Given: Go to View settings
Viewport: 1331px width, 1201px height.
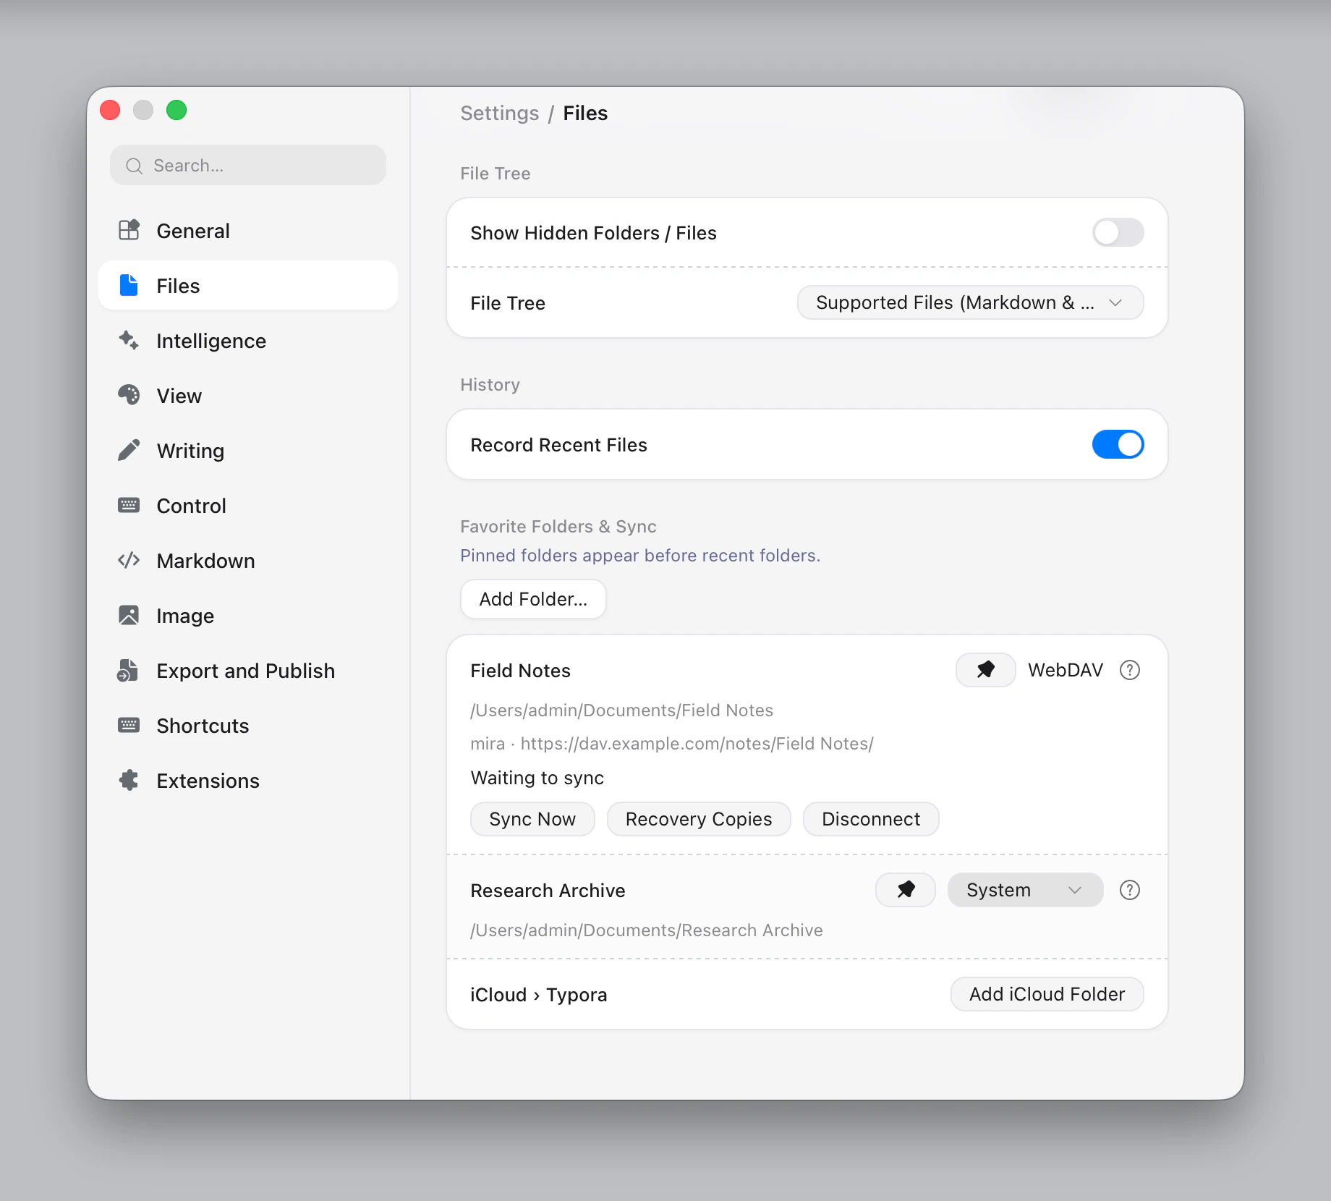Looking at the screenshot, I should pyautogui.click(x=248, y=395).
